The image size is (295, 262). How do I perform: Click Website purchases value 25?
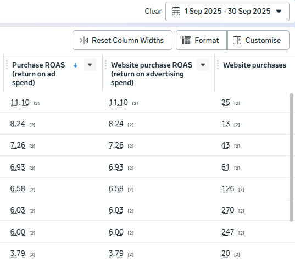point(226,103)
